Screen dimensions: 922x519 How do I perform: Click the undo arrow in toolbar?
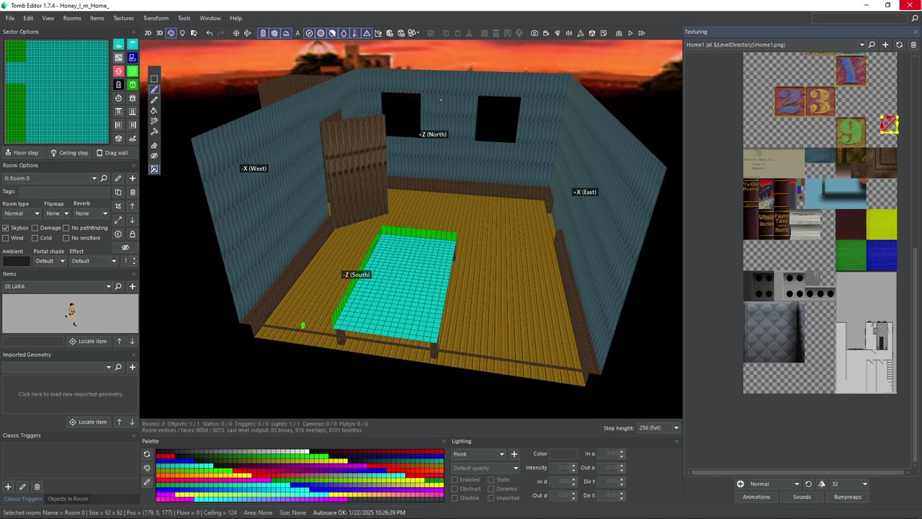click(x=210, y=33)
